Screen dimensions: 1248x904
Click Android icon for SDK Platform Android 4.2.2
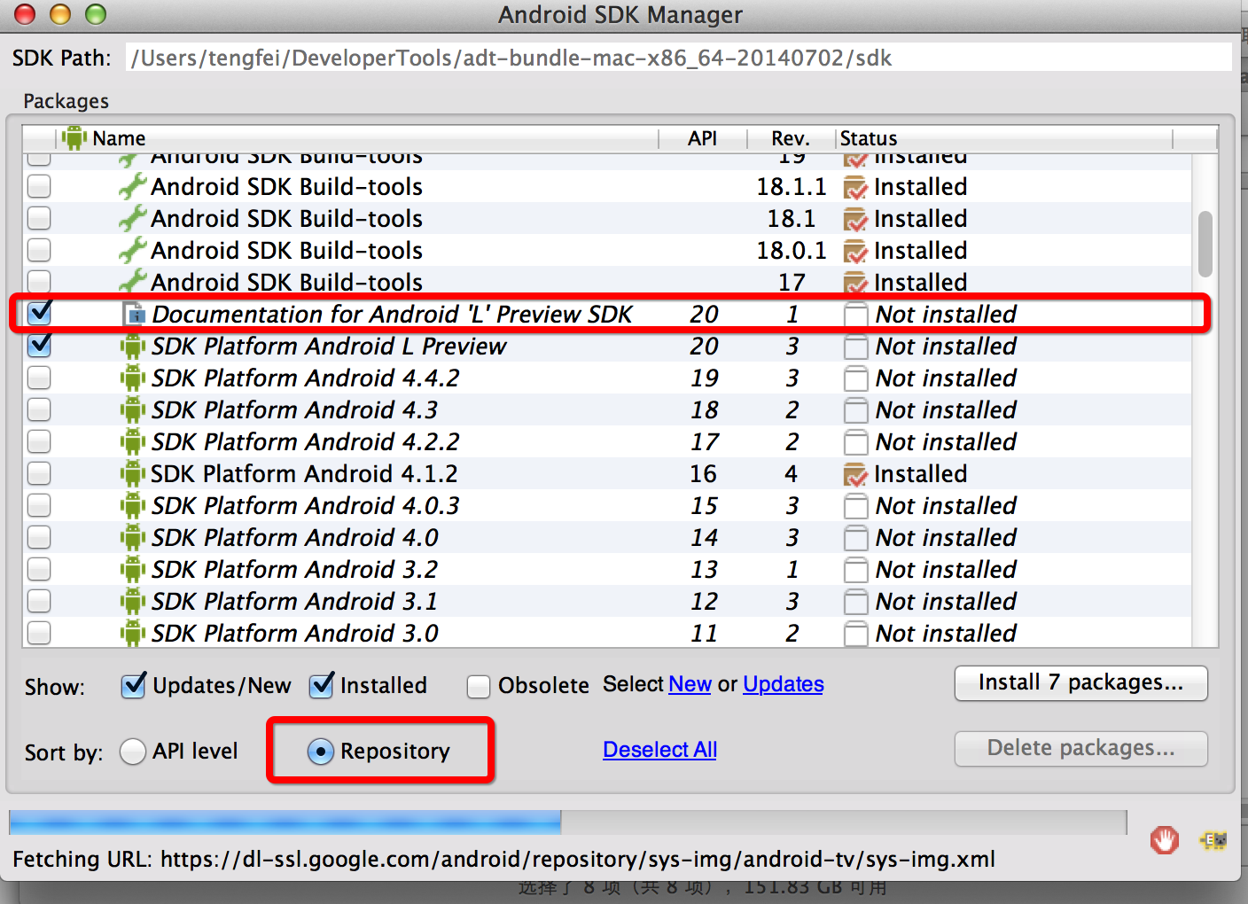coord(133,442)
